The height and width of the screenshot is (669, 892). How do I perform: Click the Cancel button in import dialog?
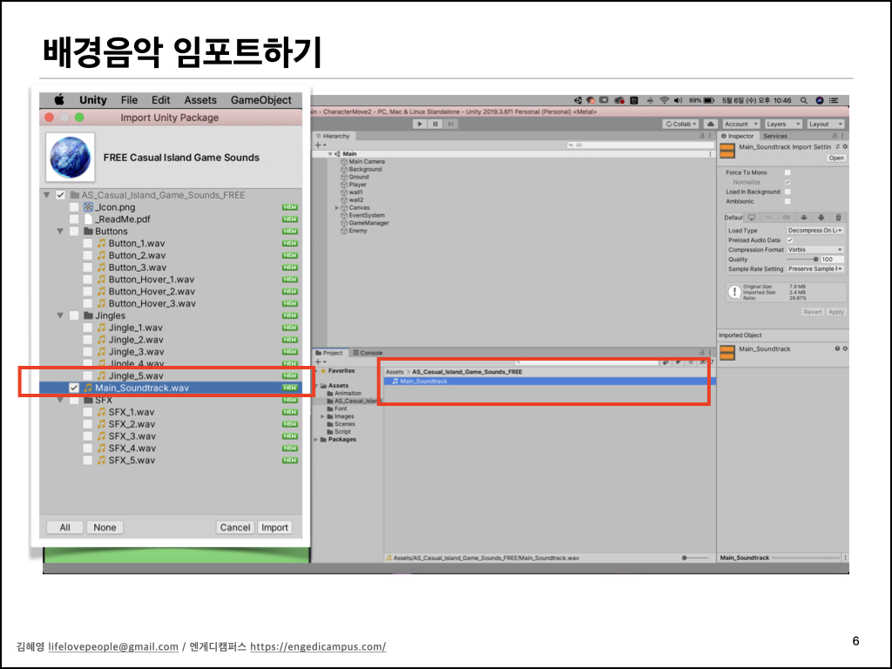coord(235,527)
